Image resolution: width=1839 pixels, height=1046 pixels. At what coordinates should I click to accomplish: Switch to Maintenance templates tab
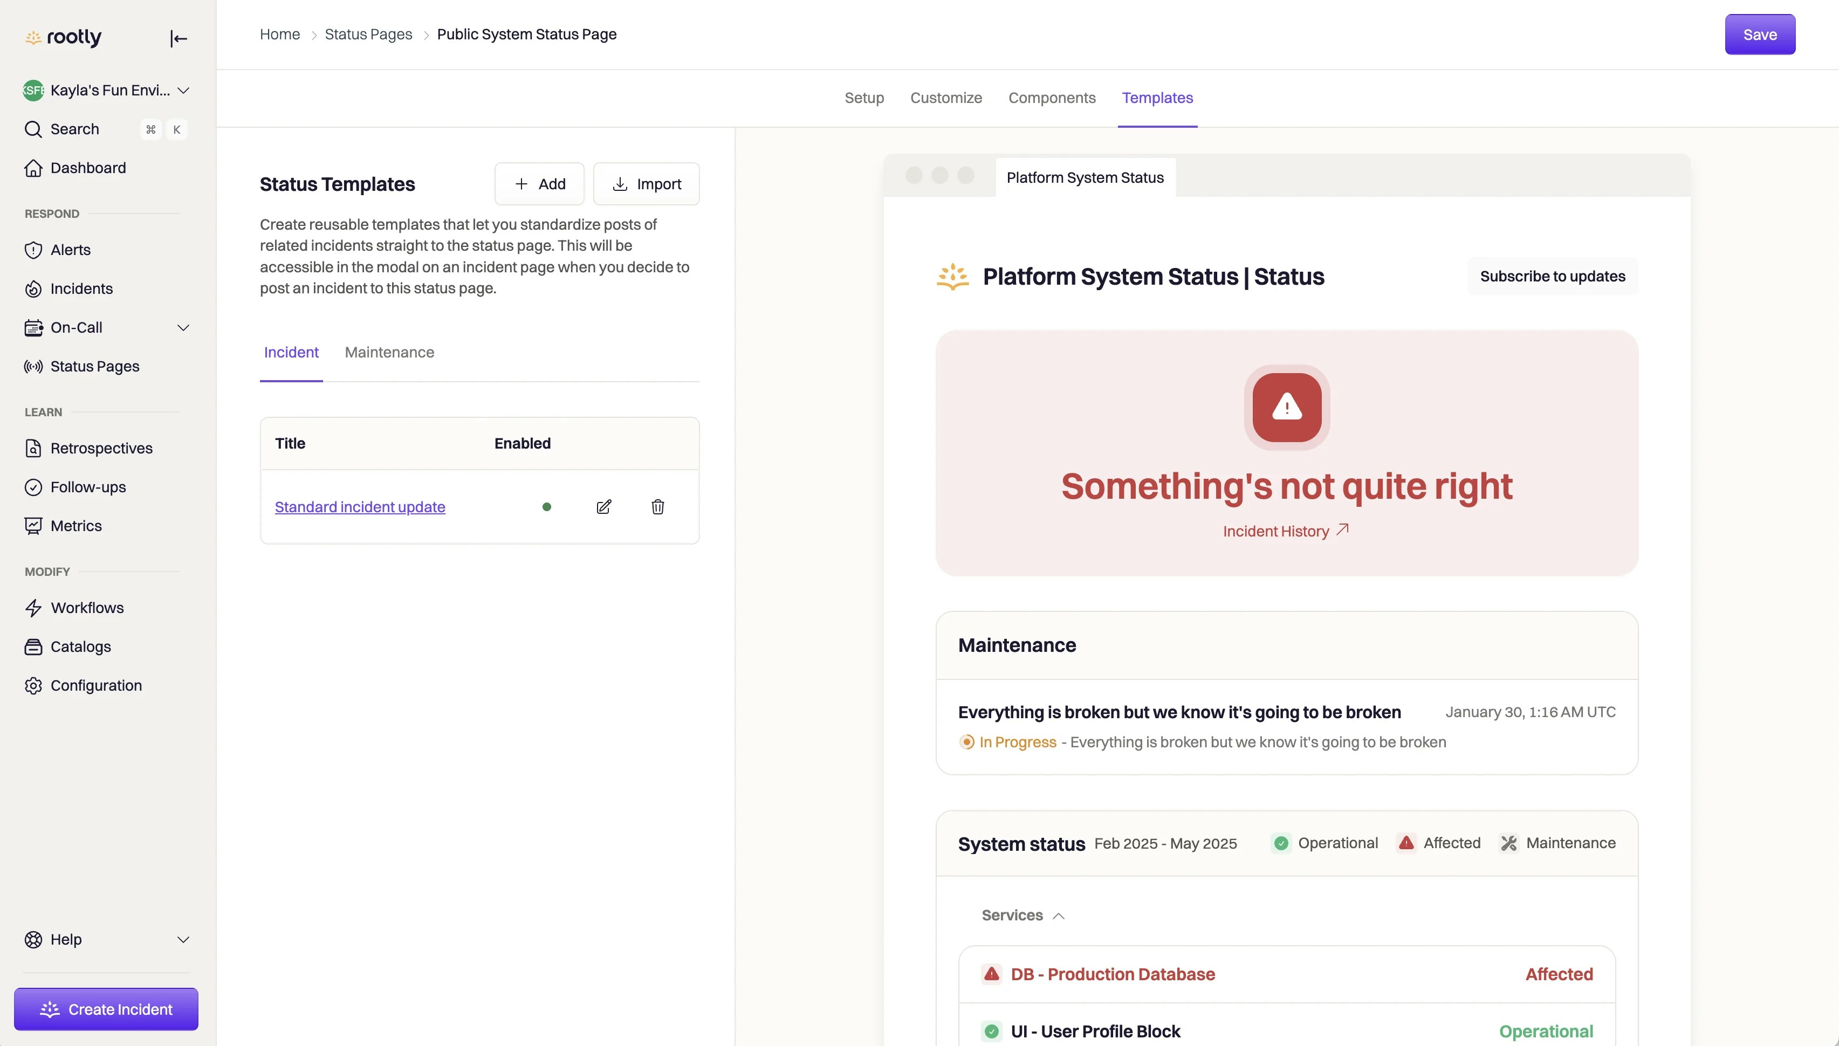(x=389, y=353)
